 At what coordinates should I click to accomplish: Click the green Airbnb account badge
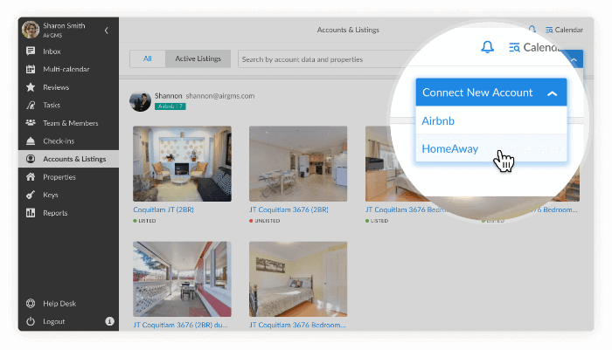(x=170, y=106)
